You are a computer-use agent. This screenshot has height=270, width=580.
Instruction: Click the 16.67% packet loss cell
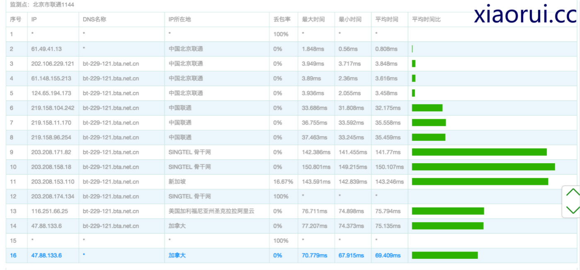pos(283,182)
